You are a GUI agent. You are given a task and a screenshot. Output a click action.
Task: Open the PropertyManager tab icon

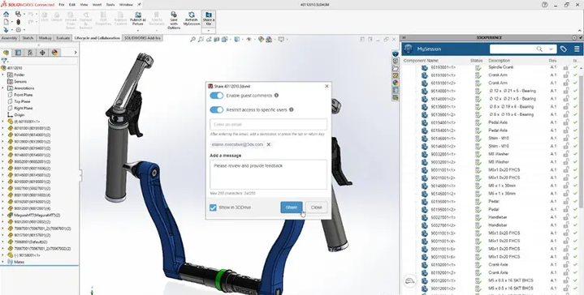18,53
